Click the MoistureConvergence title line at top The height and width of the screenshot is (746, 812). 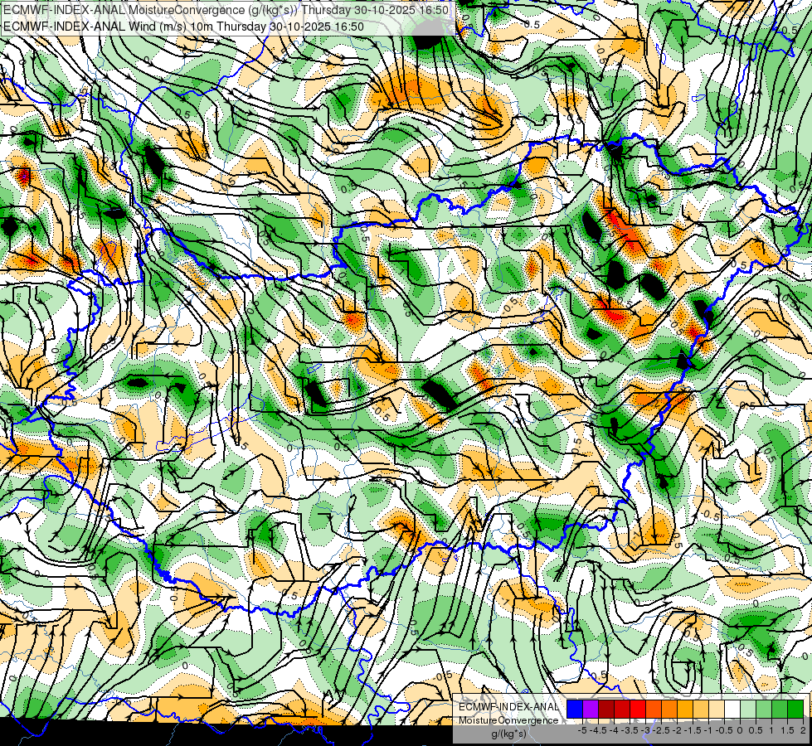[226, 10]
